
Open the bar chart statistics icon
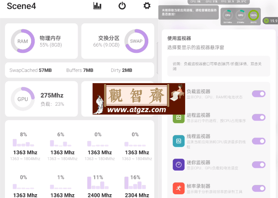tap(97, 6)
